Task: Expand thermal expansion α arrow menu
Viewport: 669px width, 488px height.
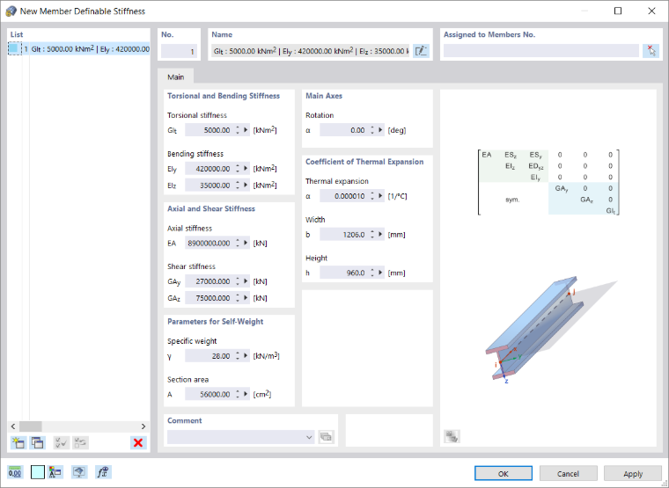Action: (x=380, y=196)
